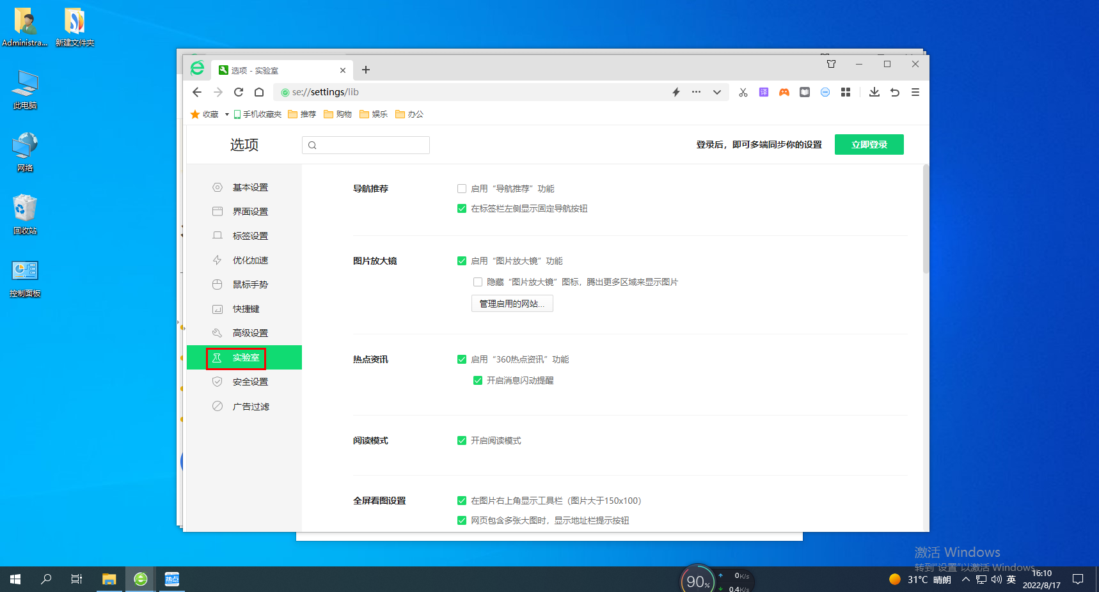This screenshot has height=592, width=1099.
Task: Add a new browser tab
Action: click(366, 70)
